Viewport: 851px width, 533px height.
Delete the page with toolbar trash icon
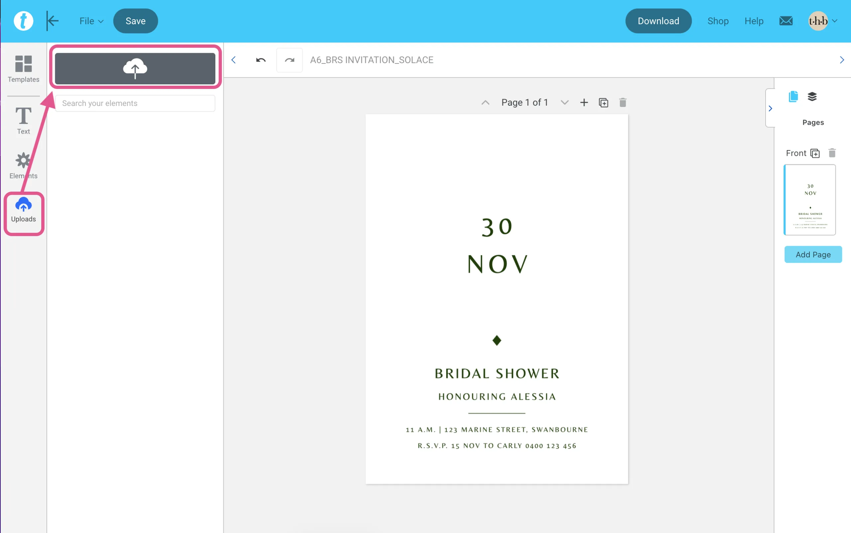coord(623,103)
